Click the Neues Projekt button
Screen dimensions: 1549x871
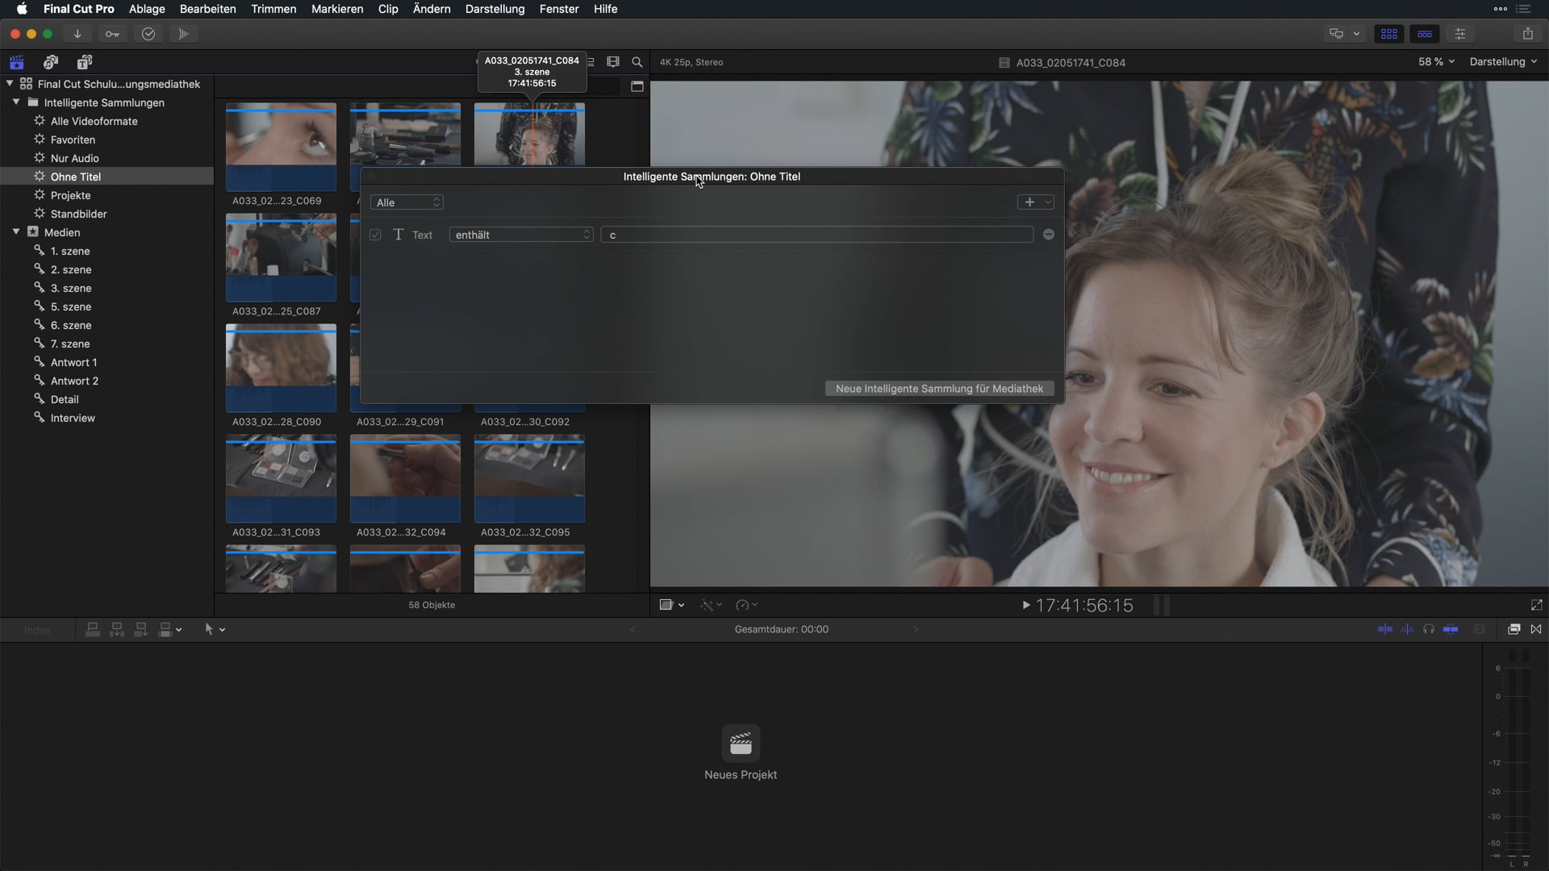(x=741, y=744)
